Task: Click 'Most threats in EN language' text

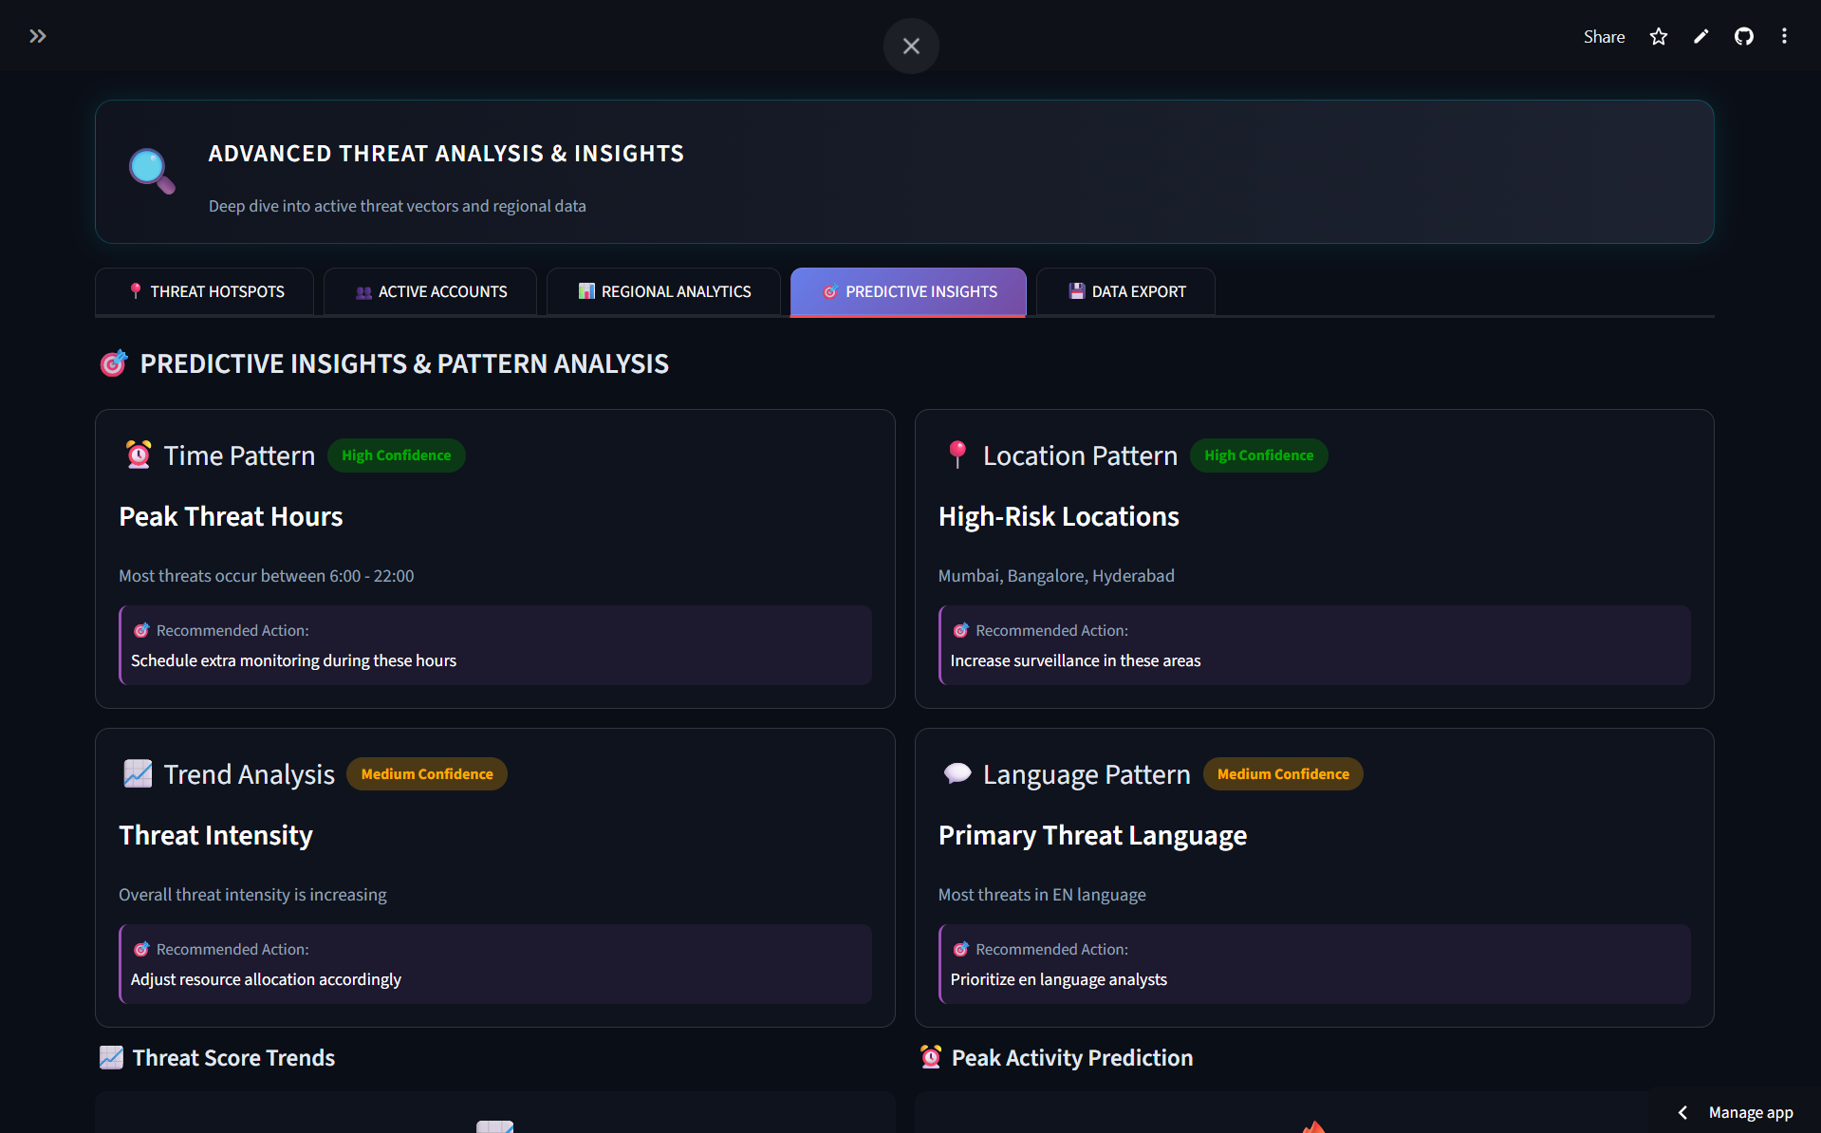Action: coord(1042,895)
